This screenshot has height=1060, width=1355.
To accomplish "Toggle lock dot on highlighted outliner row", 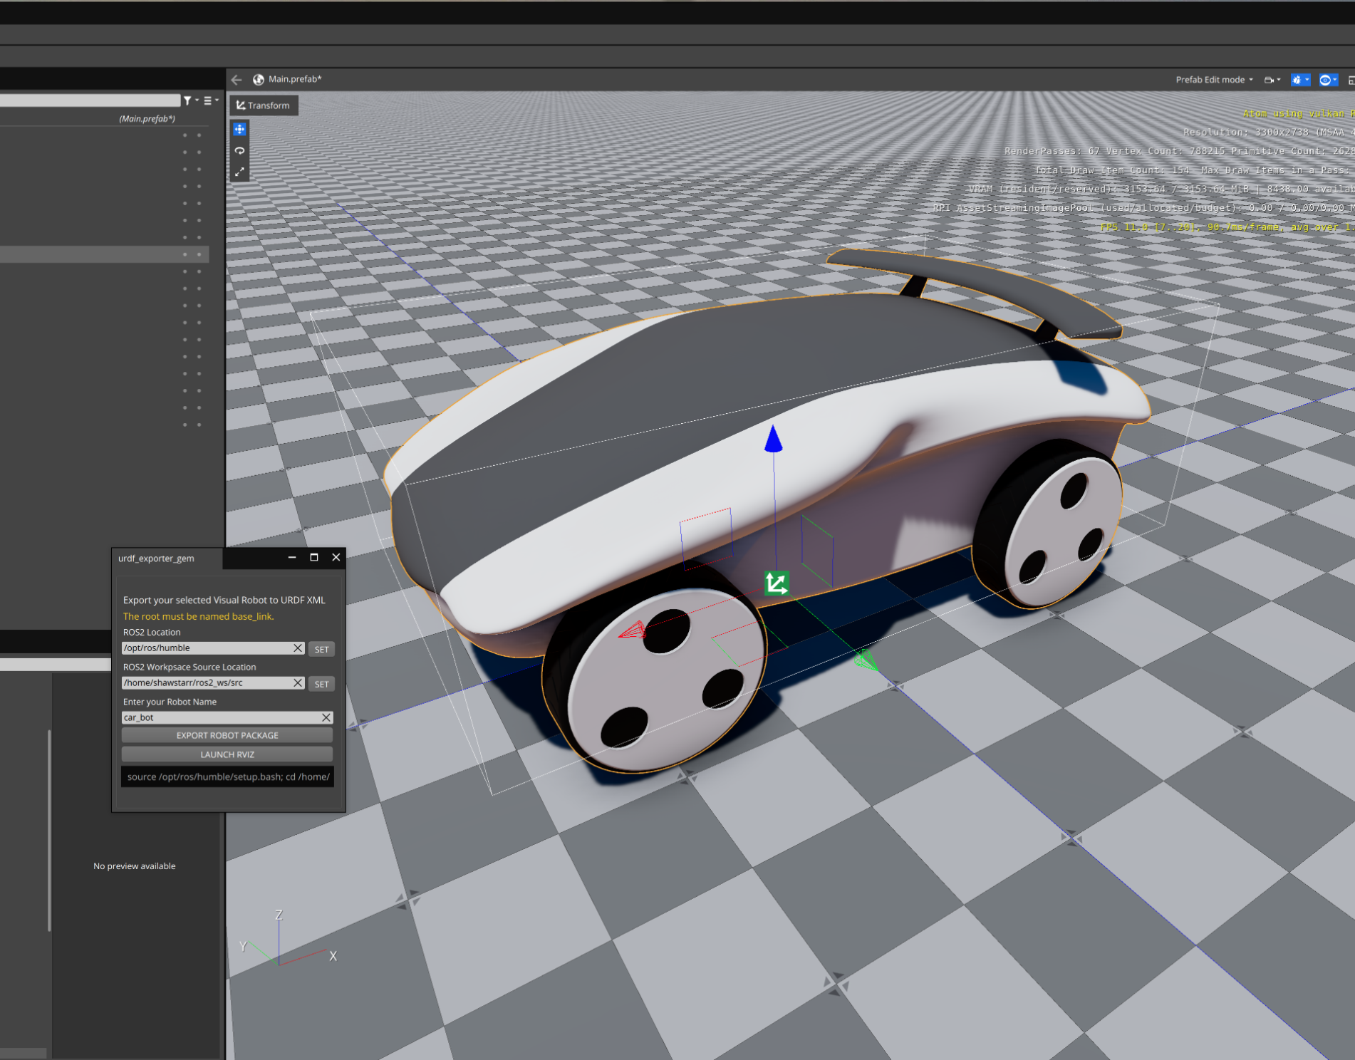I will (x=199, y=254).
